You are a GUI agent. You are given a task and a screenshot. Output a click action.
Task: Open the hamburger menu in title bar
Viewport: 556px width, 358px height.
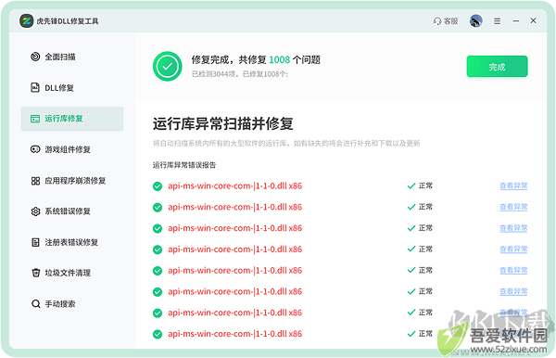[x=497, y=21]
